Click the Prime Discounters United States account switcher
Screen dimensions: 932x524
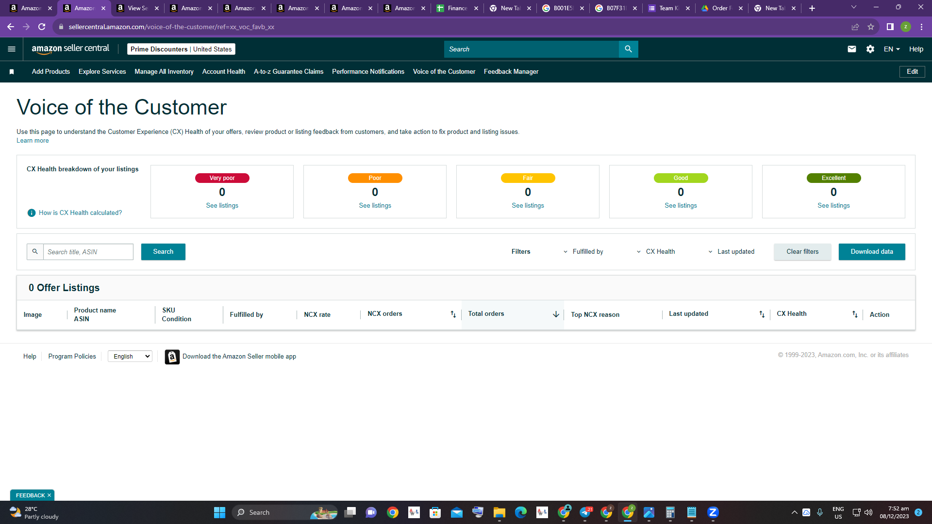[x=181, y=49]
